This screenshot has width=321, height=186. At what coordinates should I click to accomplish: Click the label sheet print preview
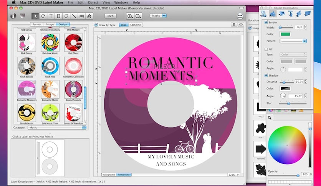[50, 158]
